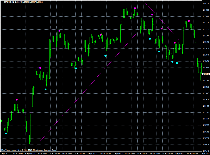Image resolution: width=210 pixels, height=155 pixels.
Task: Click the 12 Apr 08:00 time axis label
Action: (142, 153)
